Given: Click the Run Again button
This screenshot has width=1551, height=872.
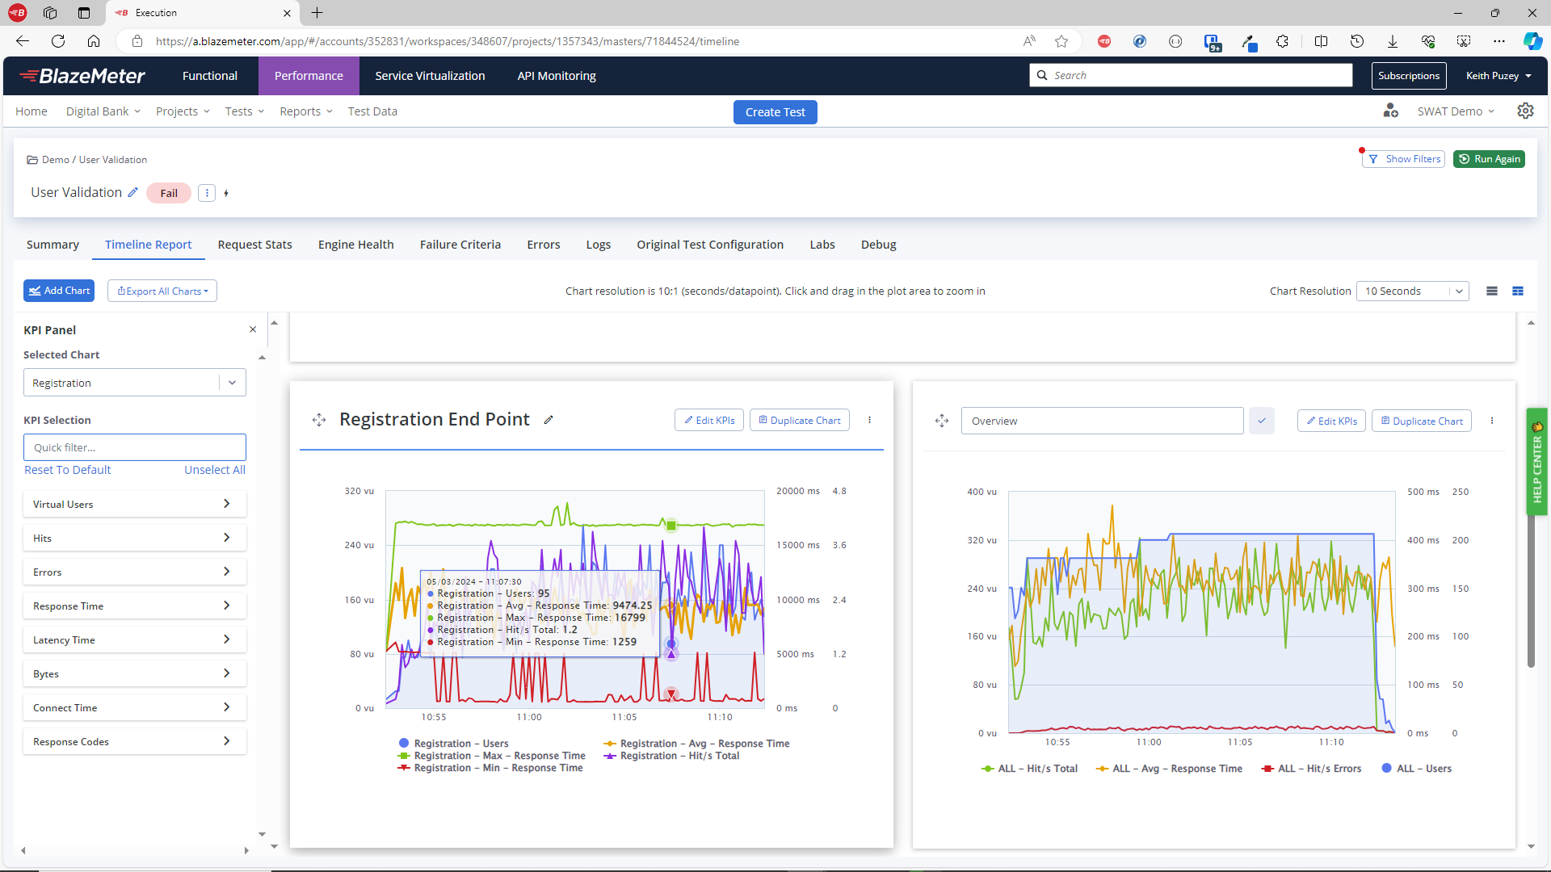Looking at the screenshot, I should 1489,159.
